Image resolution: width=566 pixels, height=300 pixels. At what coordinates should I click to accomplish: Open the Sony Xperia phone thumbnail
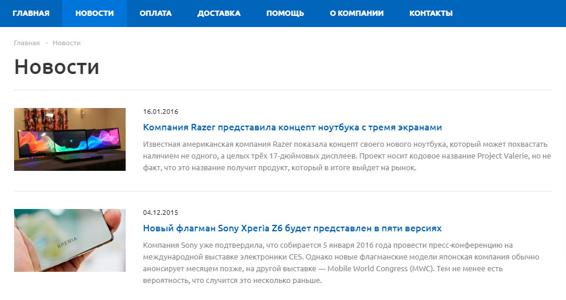(x=70, y=240)
